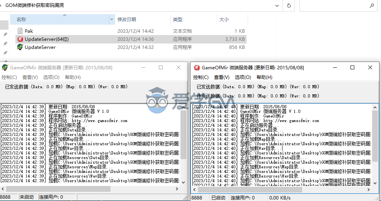Open 控制(C) menu in right GameOfMir window
Screen dimensions: 381x201
(x=201, y=77)
